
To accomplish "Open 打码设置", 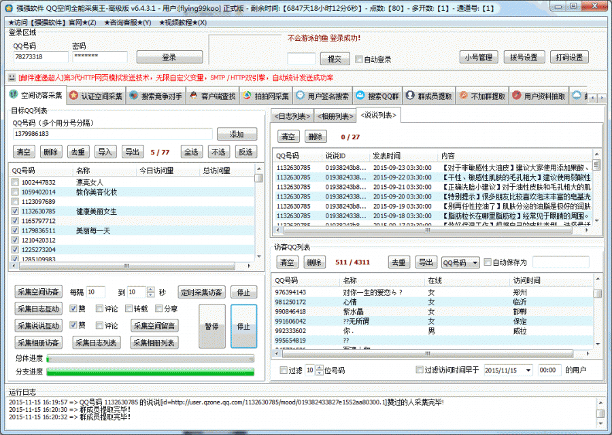I will tap(569, 57).
